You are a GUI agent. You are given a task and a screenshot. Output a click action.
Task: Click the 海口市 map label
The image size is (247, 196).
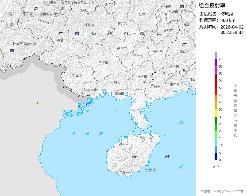tap(147, 138)
